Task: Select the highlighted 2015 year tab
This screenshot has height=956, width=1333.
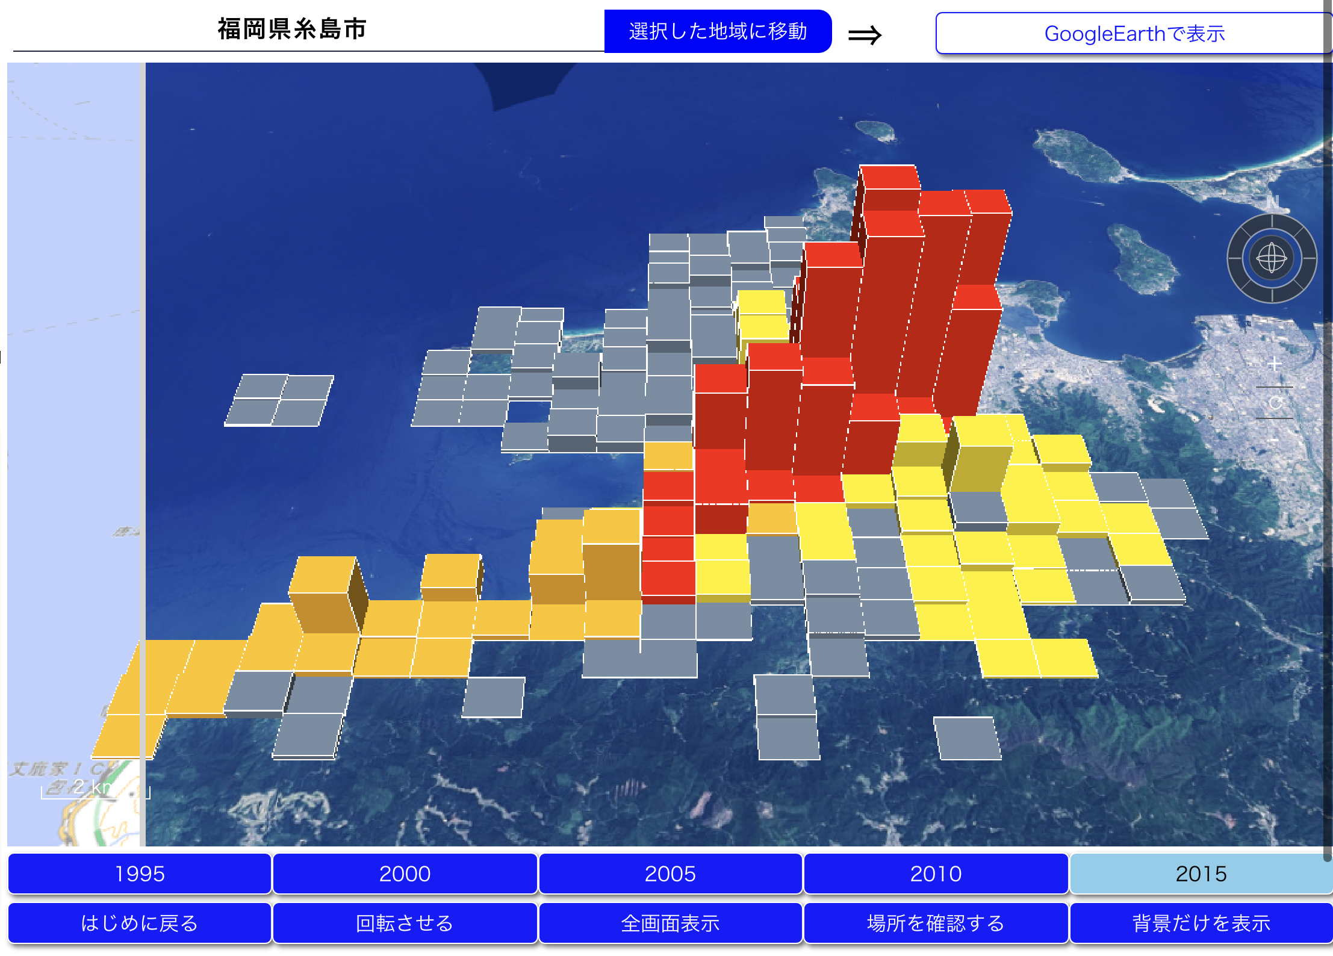Action: click(1201, 874)
